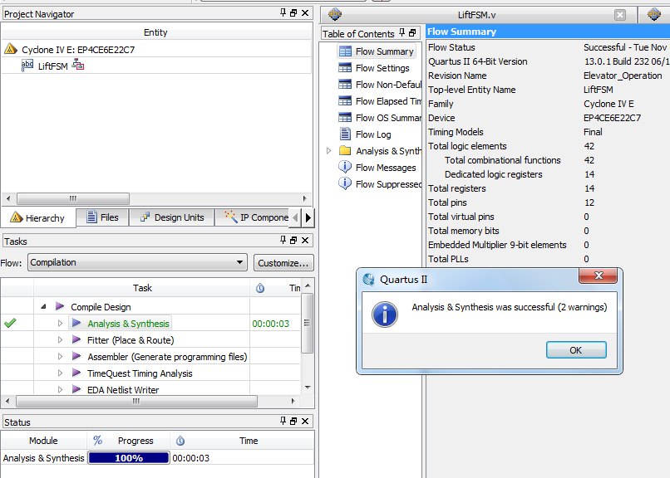Run Assembler play icon

76,356
